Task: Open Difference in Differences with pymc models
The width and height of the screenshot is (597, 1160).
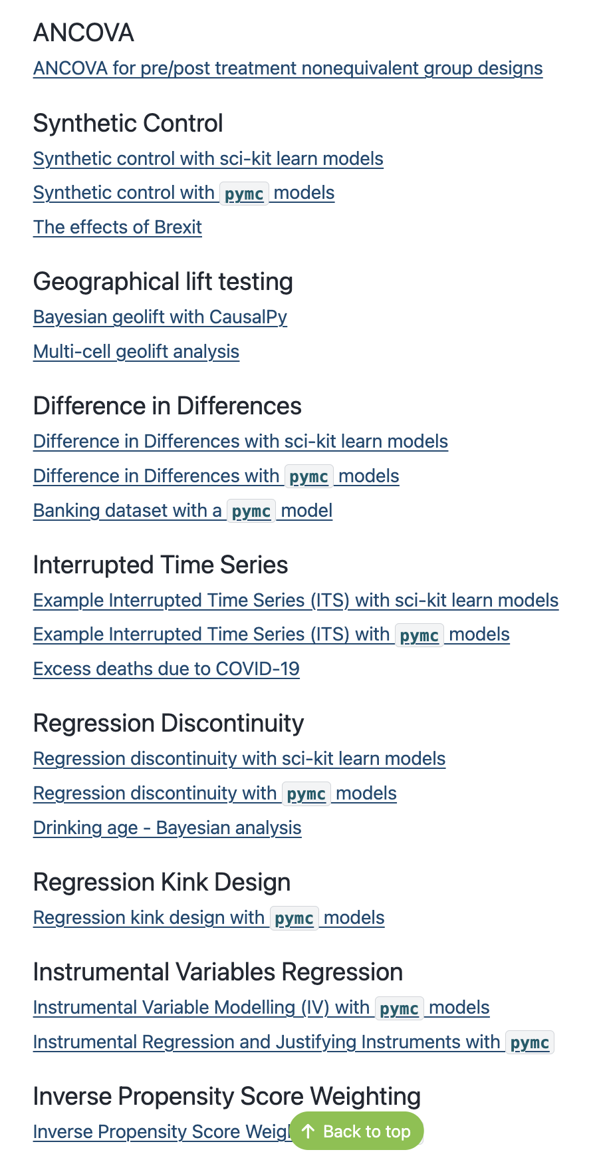Action: coord(216,476)
